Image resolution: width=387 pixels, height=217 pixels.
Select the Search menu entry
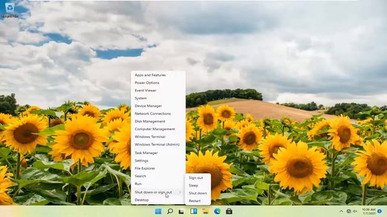(x=158, y=176)
